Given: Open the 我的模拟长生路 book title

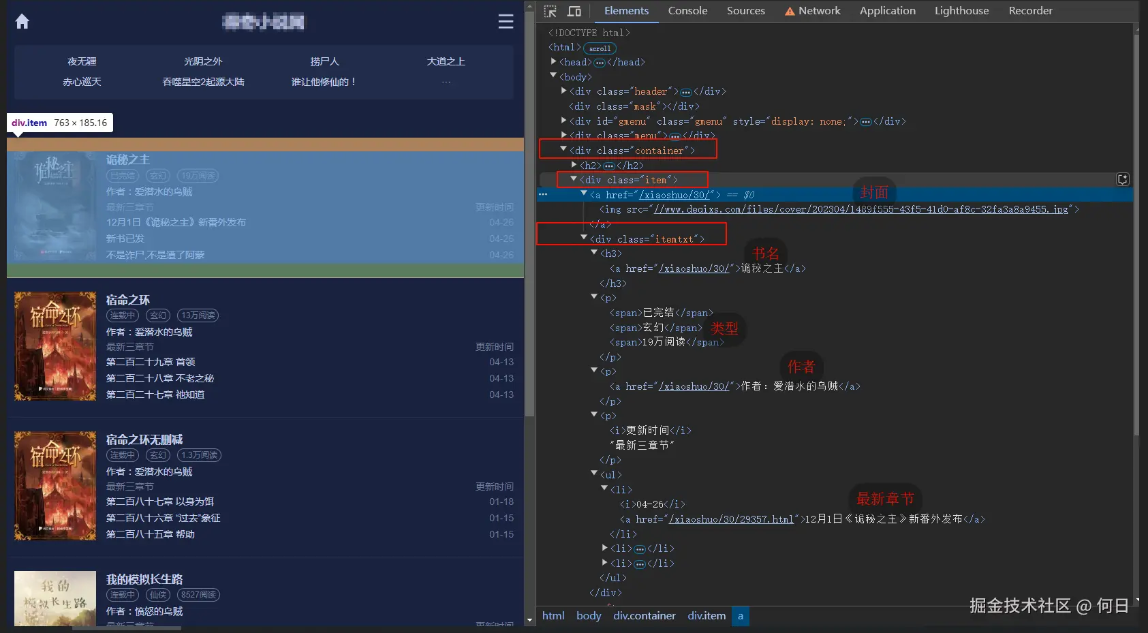Looking at the screenshot, I should (144, 579).
